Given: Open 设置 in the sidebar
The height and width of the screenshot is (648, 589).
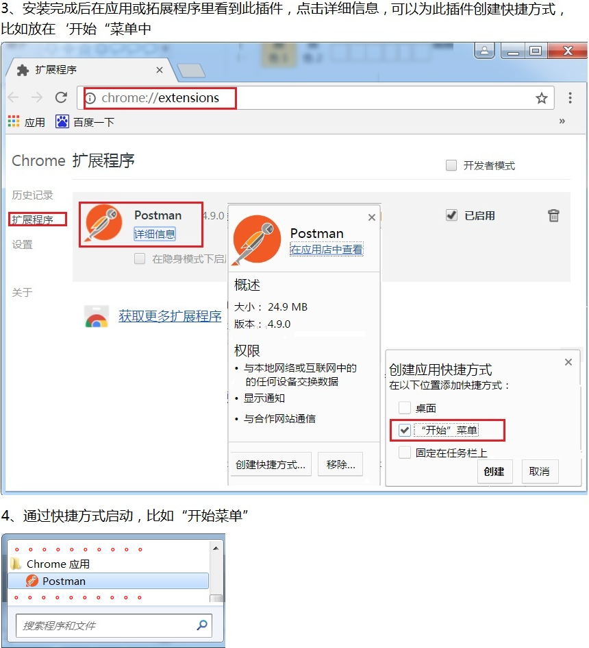Looking at the screenshot, I should point(22,245).
